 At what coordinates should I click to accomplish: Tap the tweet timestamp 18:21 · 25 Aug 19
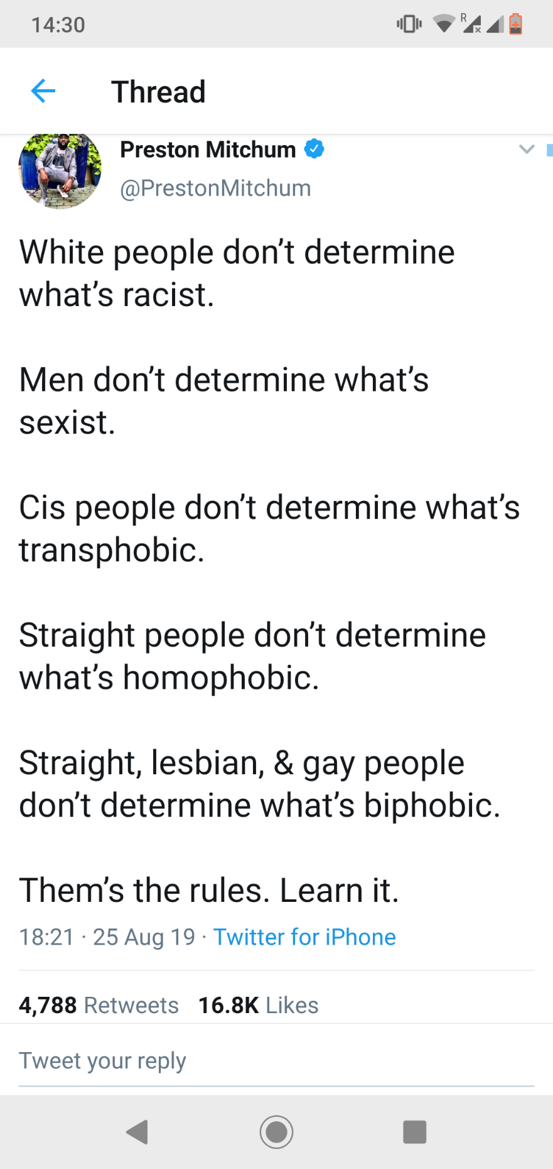(107, 937)
